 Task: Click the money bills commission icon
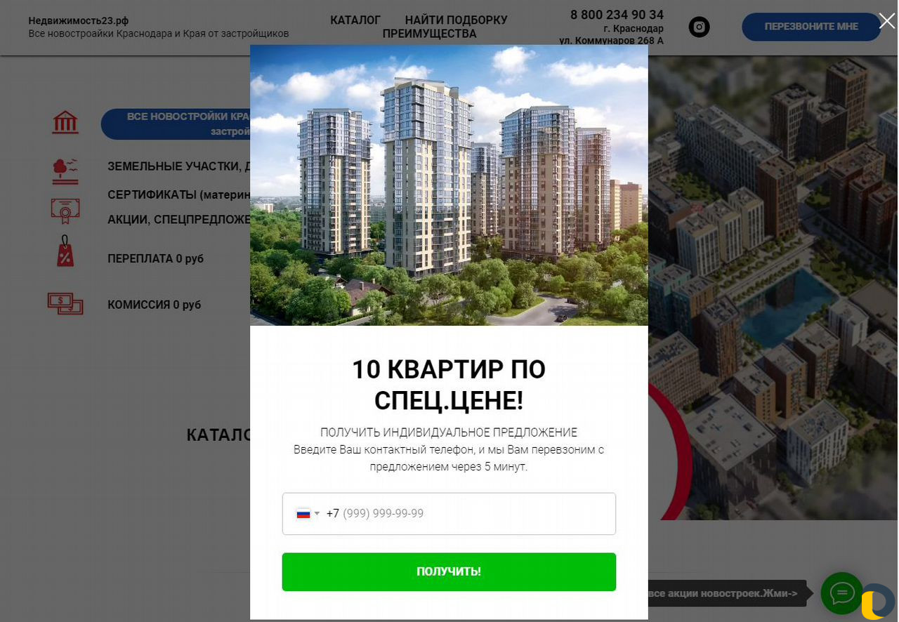click(65, 304)
